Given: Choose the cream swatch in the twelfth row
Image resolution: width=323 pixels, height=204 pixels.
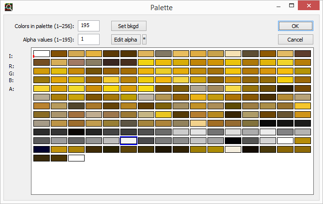Looking at the screenshot, I should click(233, 149).
